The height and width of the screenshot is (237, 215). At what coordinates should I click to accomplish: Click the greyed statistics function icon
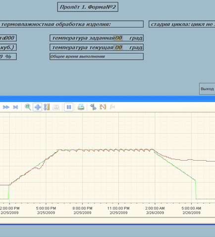click(112, 107)
